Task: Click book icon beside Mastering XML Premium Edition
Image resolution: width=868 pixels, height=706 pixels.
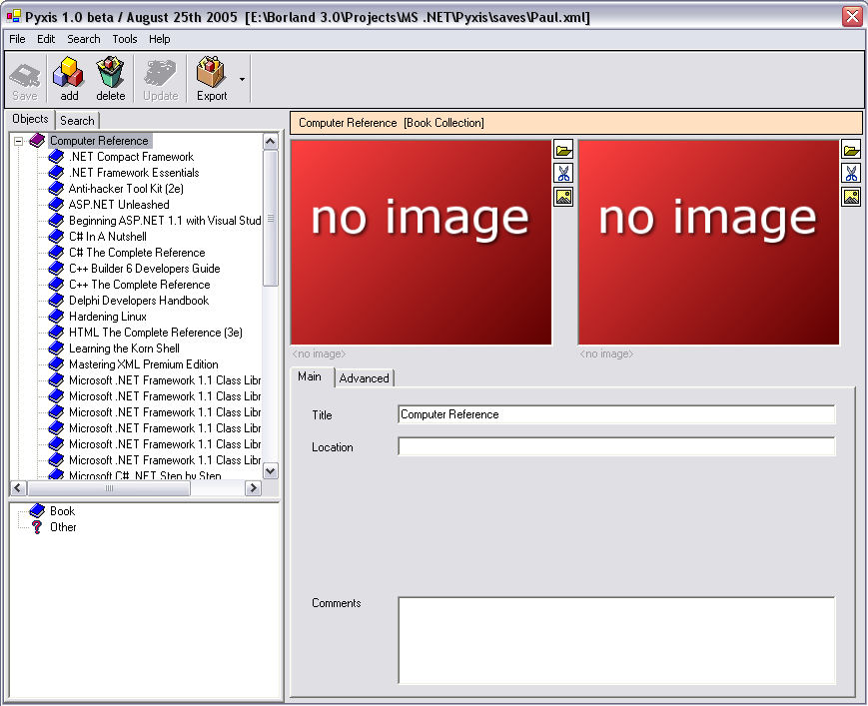Action: [x=56, y=364]
